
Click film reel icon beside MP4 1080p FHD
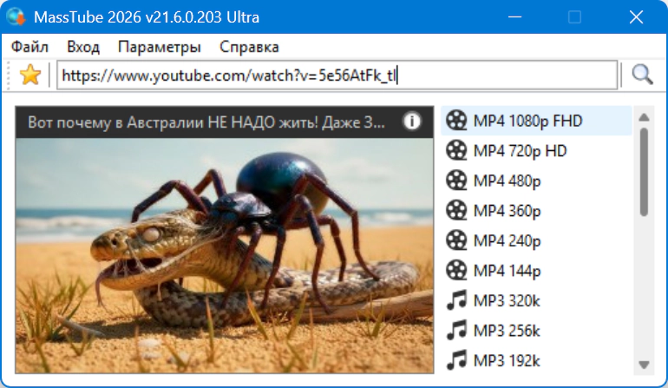pos(456,121)
